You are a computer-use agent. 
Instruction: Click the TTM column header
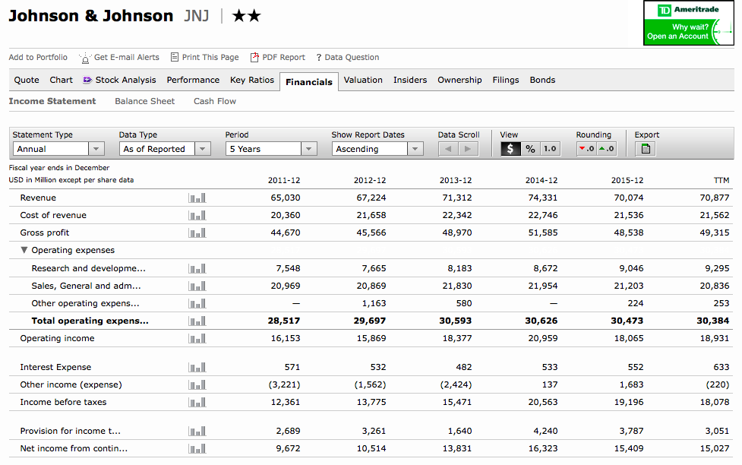point(721,180)
